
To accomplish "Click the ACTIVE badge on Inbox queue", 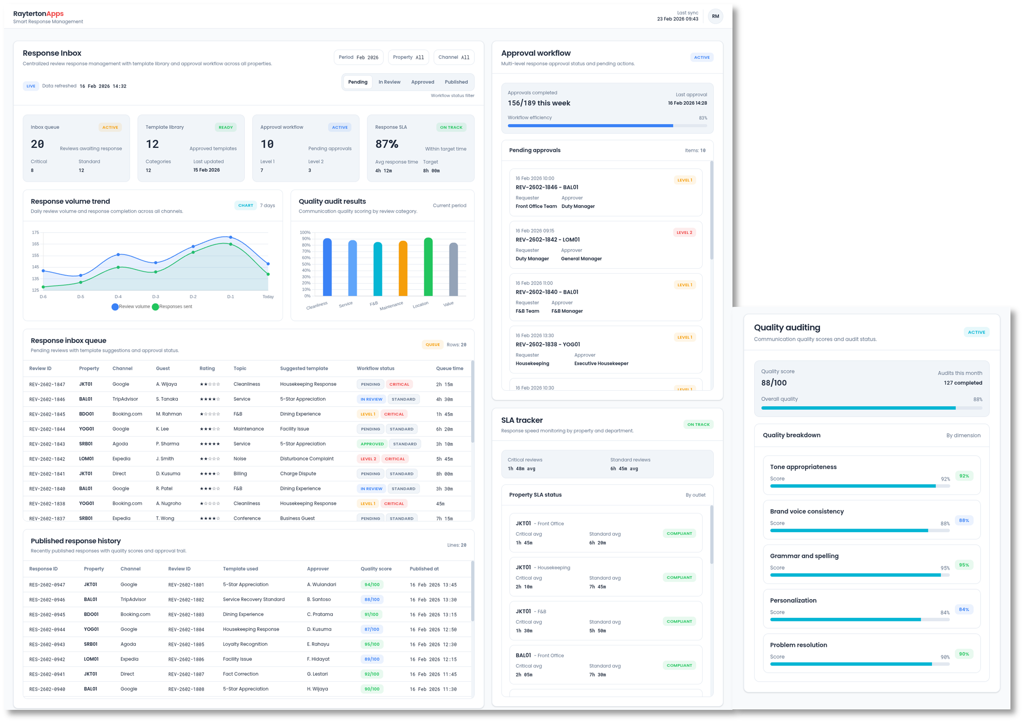I will 110,127.
